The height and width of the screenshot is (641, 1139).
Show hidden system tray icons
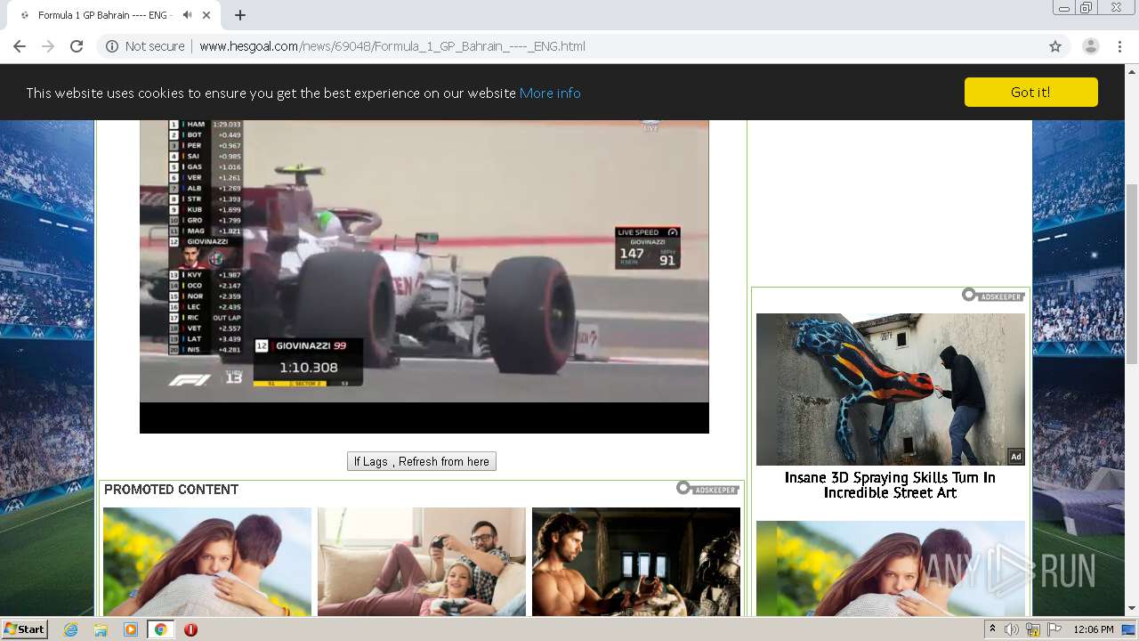pos(992,629)
